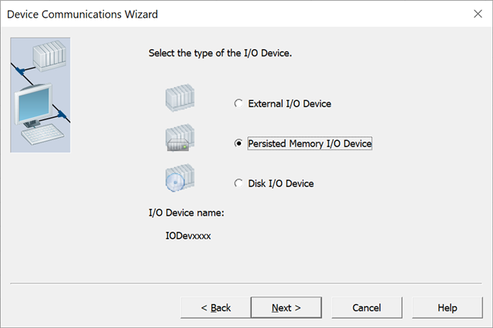Proceed with the Next > button
The image size is (493, 328).
[x=286, y=307]
